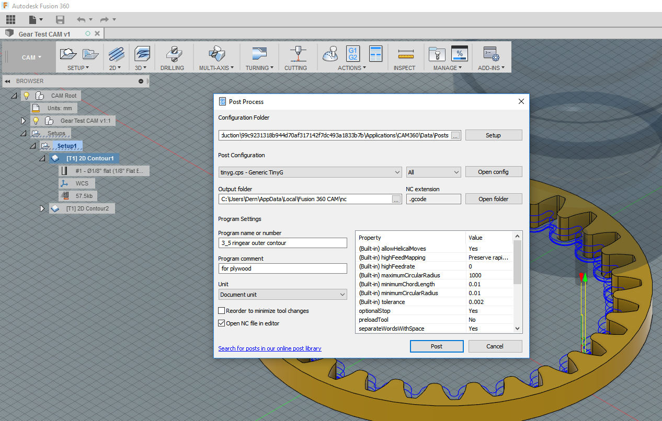Screen dimensions: 662x421
Task: Open the ADD-INS dropdown
Action: tap(492, 68)
